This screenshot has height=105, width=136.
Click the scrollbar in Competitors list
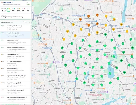coord(31,36)
